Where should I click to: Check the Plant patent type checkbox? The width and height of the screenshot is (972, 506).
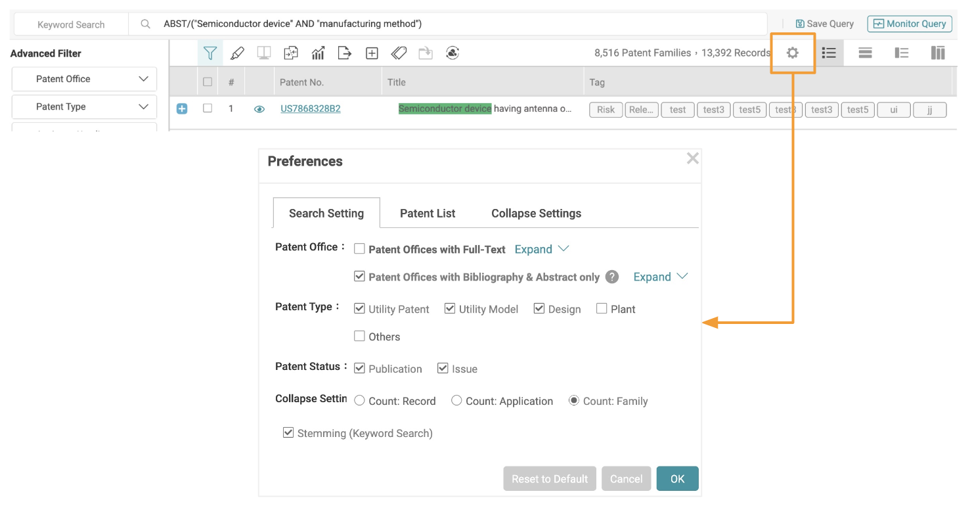(602, 308)
